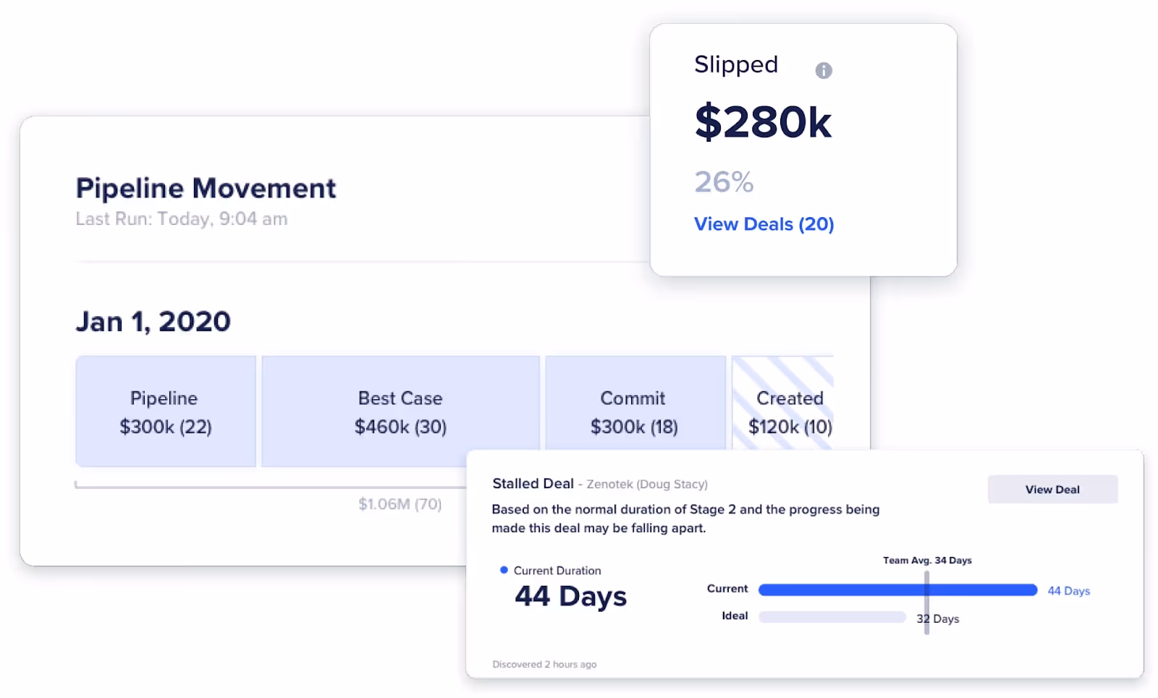The image size is (1158, 698).
Task: Click the Current 44 Days progress bar
Action: click(897, 590)
